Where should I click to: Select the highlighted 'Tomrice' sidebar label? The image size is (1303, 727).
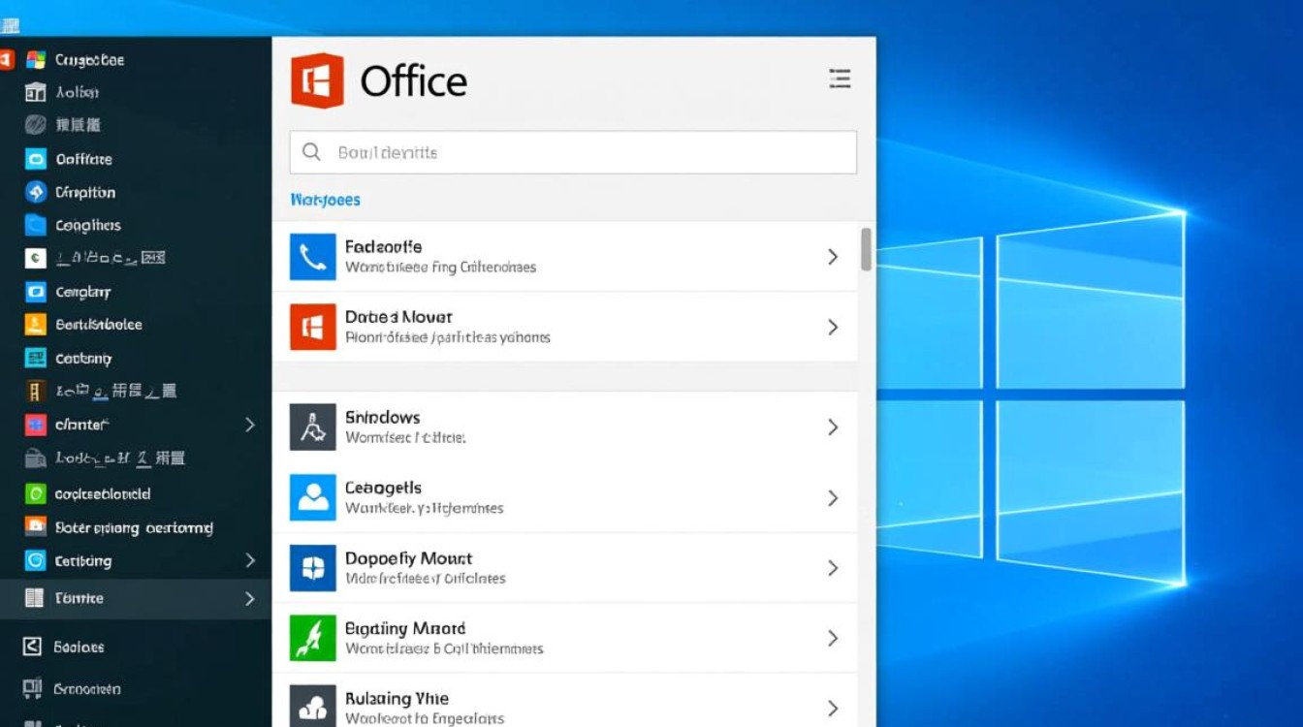click(x=79, y=598)
